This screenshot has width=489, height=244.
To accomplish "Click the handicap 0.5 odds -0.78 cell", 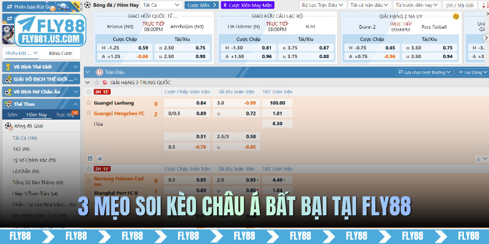I will point(187,146).
